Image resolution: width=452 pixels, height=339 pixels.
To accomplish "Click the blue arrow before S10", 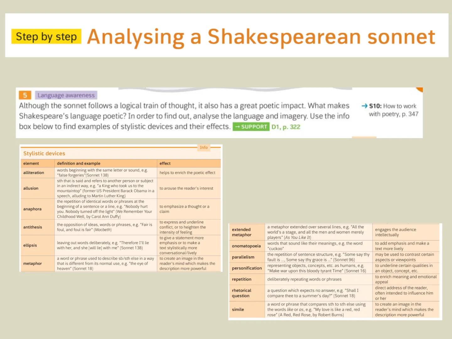I will 364,106.
